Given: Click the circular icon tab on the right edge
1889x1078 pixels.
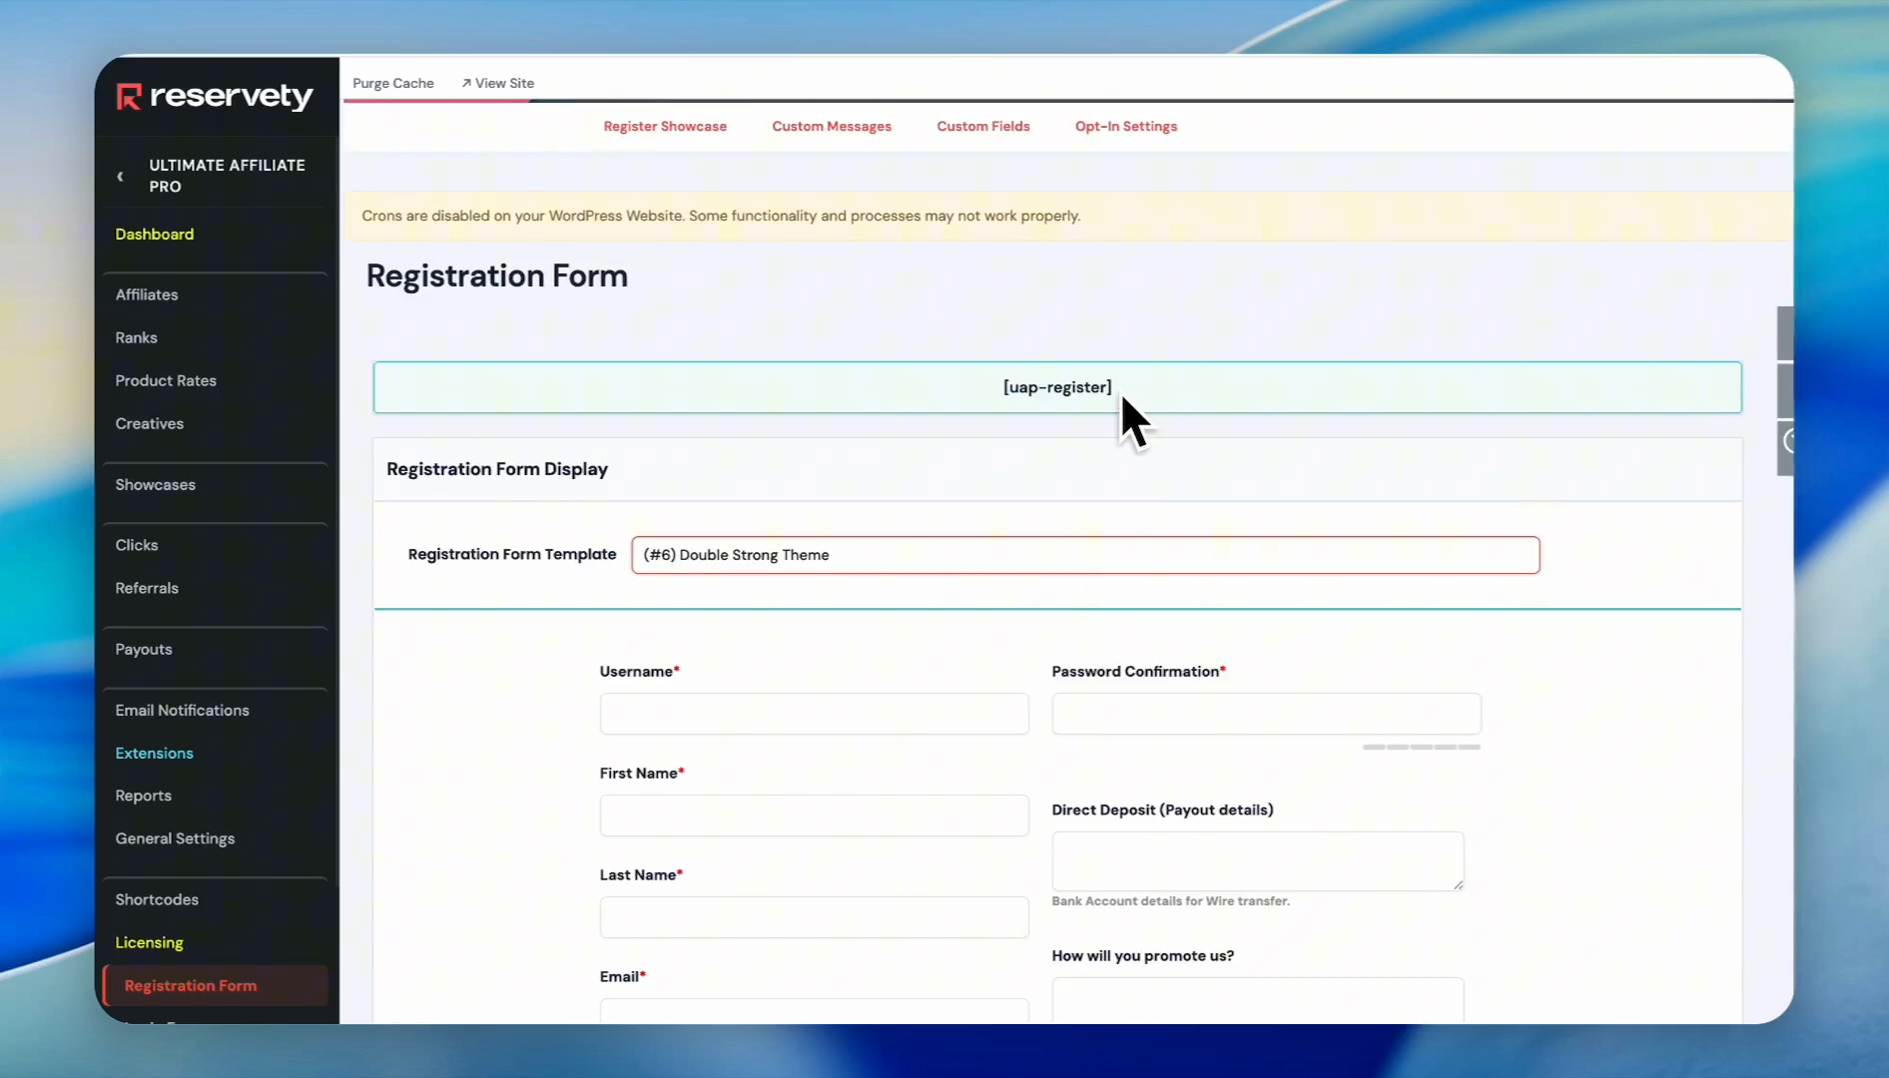Looking at the screenshot, I should pyautogui.click(x=1787, y=441).
